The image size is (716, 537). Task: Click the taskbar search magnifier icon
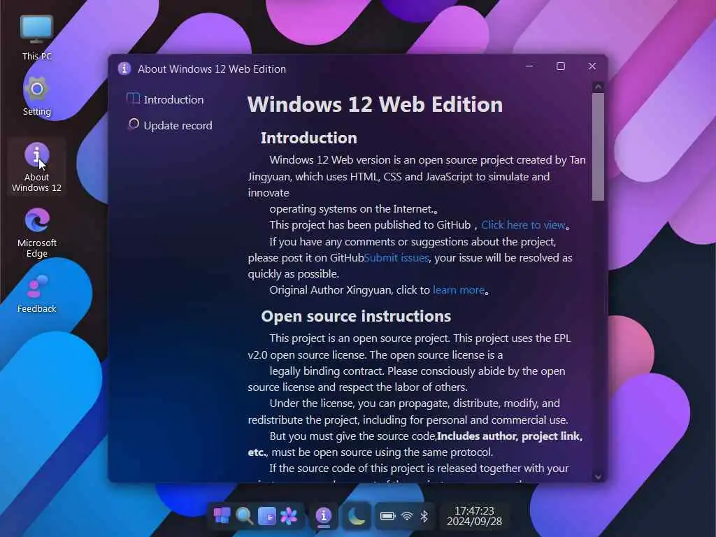244,516
